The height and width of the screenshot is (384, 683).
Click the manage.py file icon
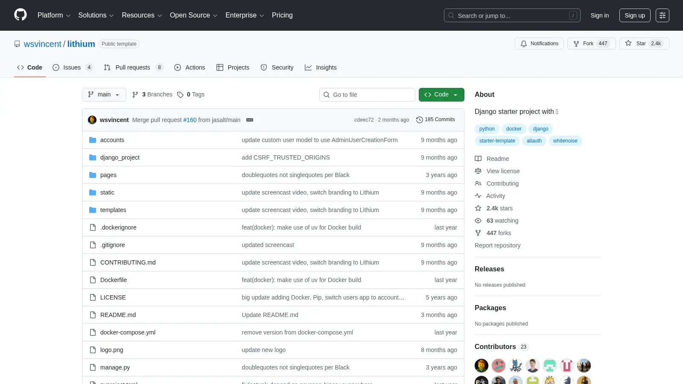93,367
